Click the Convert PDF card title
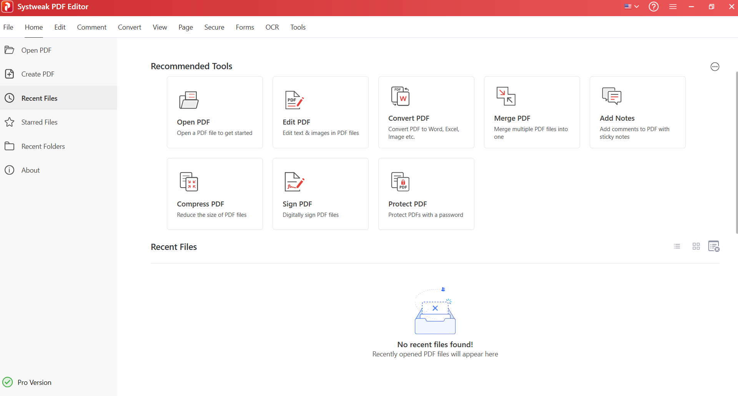This screenshot has height=396, width=738. pos(409,118)
